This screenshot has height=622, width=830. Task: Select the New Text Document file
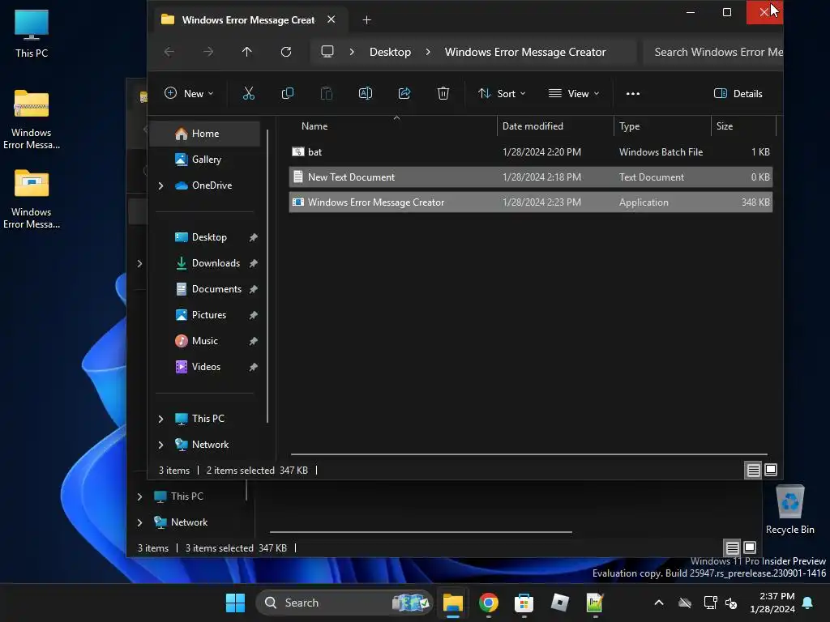(x=530, y=177)
